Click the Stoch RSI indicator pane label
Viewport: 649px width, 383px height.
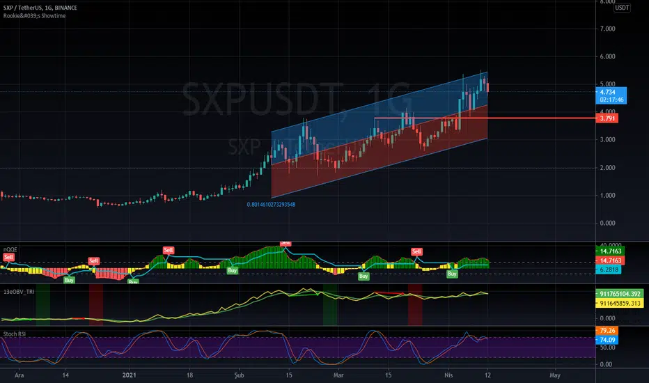coord(14,334)
